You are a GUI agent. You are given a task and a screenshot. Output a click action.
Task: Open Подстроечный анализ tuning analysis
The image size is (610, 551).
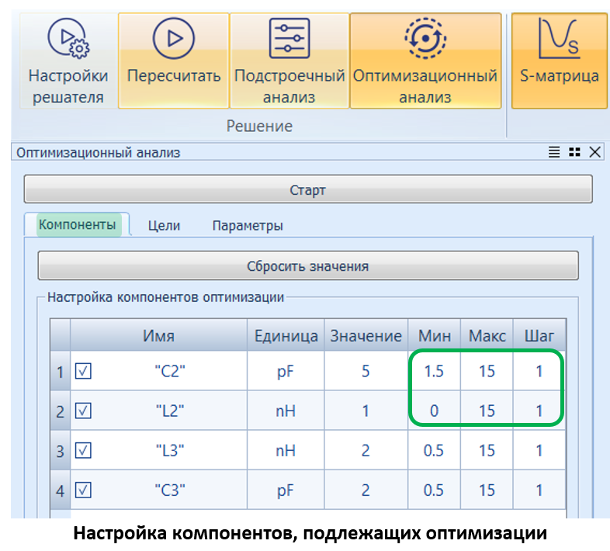tap(289, 61)
